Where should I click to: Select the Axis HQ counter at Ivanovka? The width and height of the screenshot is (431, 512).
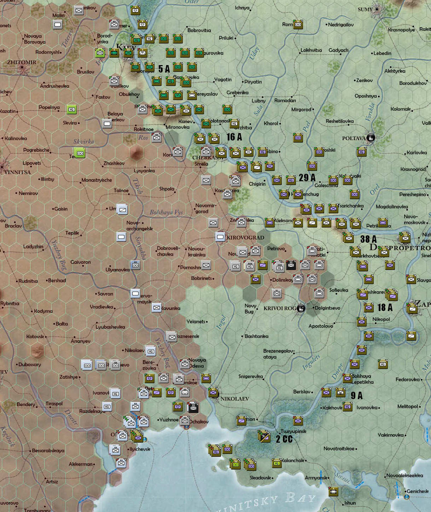point(116,393)
